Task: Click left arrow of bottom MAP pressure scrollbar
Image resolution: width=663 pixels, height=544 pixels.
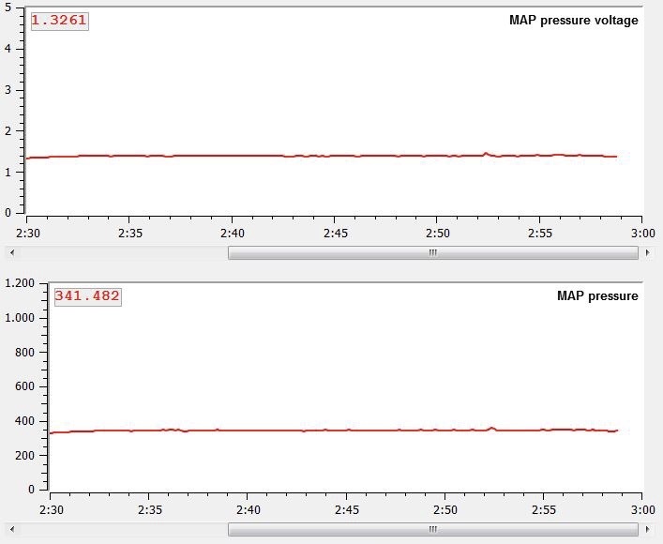Action: (x=10, y=529)
